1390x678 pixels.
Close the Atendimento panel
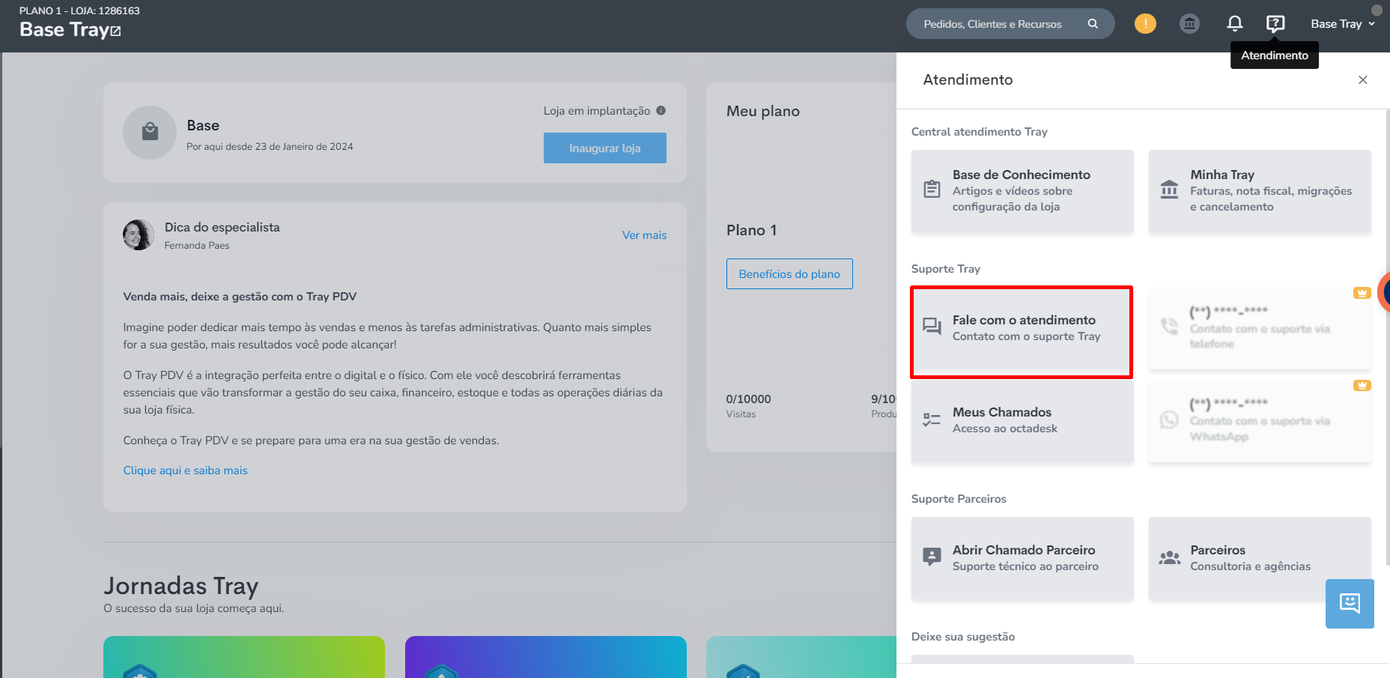pos(1363,80)
